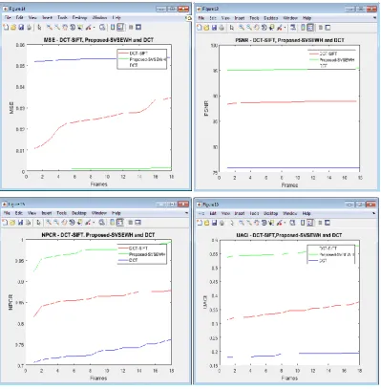Image resolution: width=381 pixels, height=389 pixels.
Task: Select Data Cursor tool in MSE window
Action: [80, 27]
